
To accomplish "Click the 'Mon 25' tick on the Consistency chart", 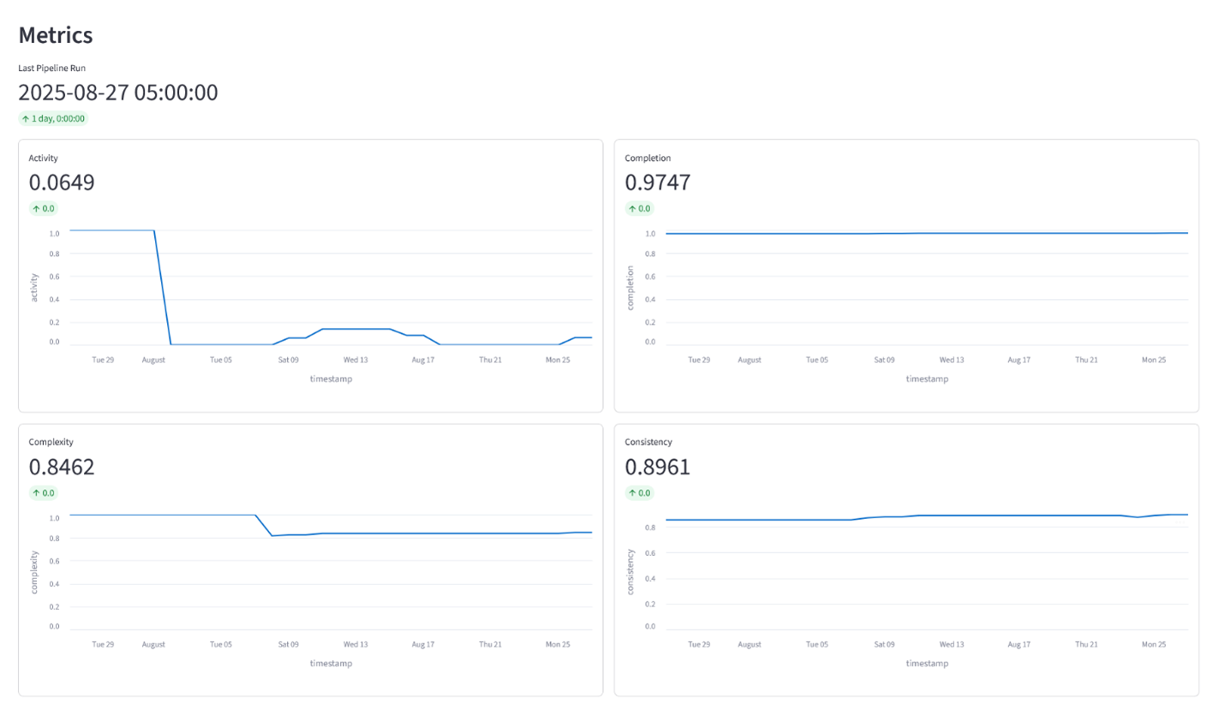I will point(1154,644).
